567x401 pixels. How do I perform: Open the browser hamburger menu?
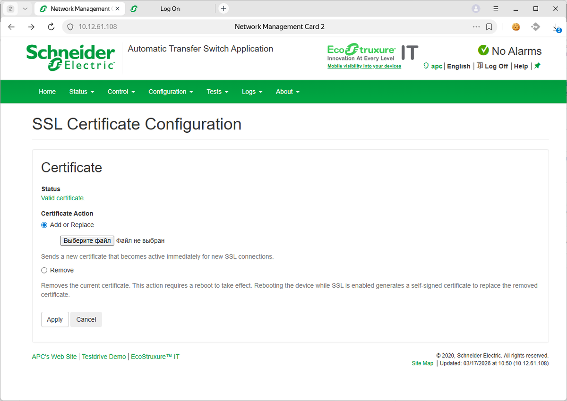(x=496, y=9)
